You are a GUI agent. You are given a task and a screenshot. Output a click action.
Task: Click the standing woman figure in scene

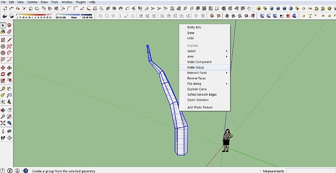pos(227,140)
